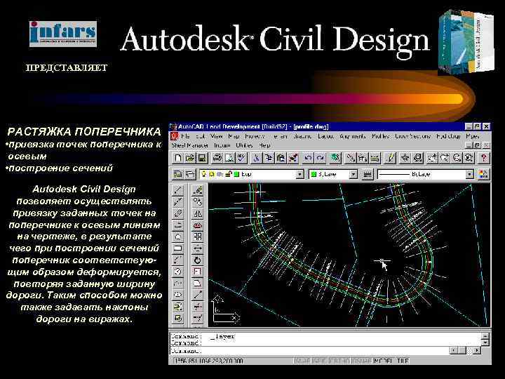The width and height of the screenshot is (505, 379).
Task: Toggle TILE mode in status bar
Action: click(x=403, y=361)
